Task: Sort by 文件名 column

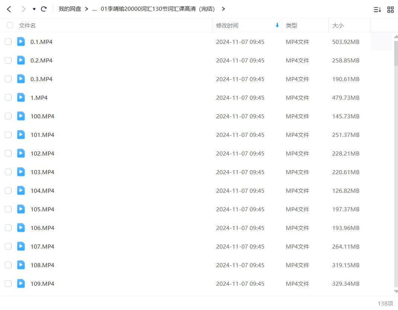Action: click(27, 25)
